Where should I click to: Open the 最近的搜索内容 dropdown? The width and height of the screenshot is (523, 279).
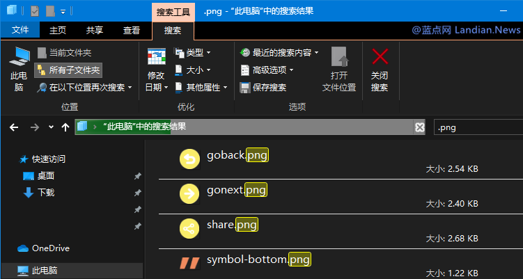click(x=280, y=52)
